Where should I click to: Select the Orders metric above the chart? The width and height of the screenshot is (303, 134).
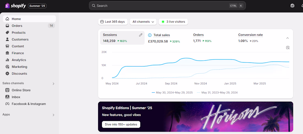pos(202,38)
